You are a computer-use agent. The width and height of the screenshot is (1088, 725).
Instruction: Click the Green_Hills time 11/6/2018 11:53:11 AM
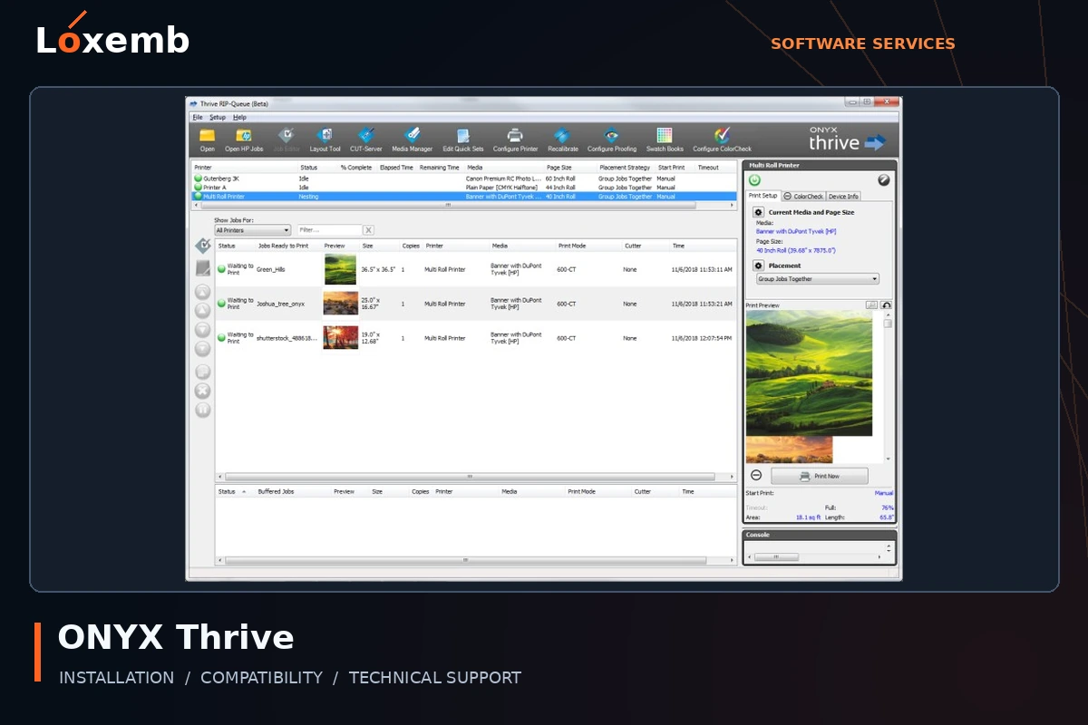(x=702, y=269)
